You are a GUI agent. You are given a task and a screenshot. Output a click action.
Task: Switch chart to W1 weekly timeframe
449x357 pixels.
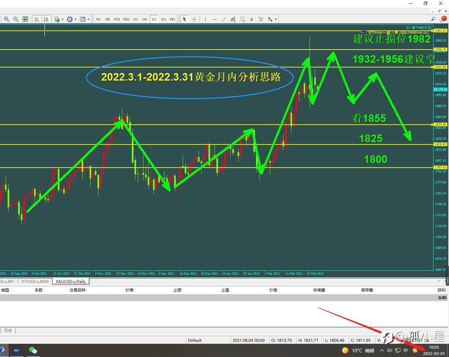(164, 19)
